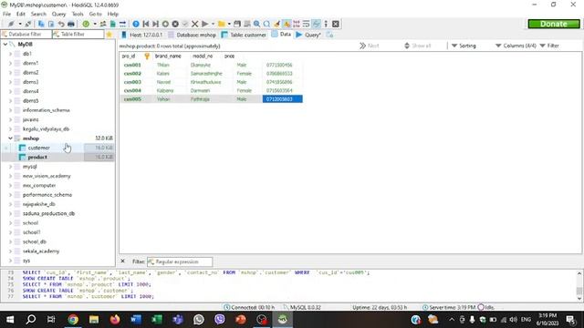Click the Regular expression filter input
The height and width of the screenshot is (328, 584).
click(x=180, y=261)
